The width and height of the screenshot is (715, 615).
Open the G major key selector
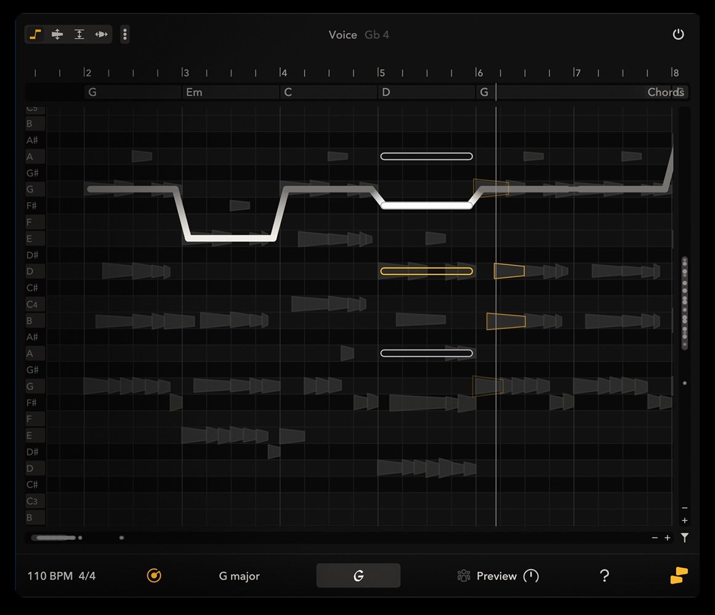(x=239, y=576)
